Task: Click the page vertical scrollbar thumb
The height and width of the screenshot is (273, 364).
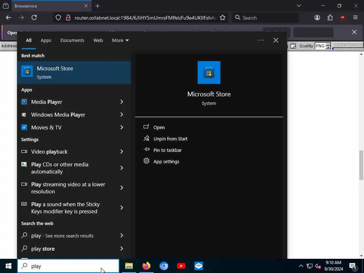Action: pos(361,165)
